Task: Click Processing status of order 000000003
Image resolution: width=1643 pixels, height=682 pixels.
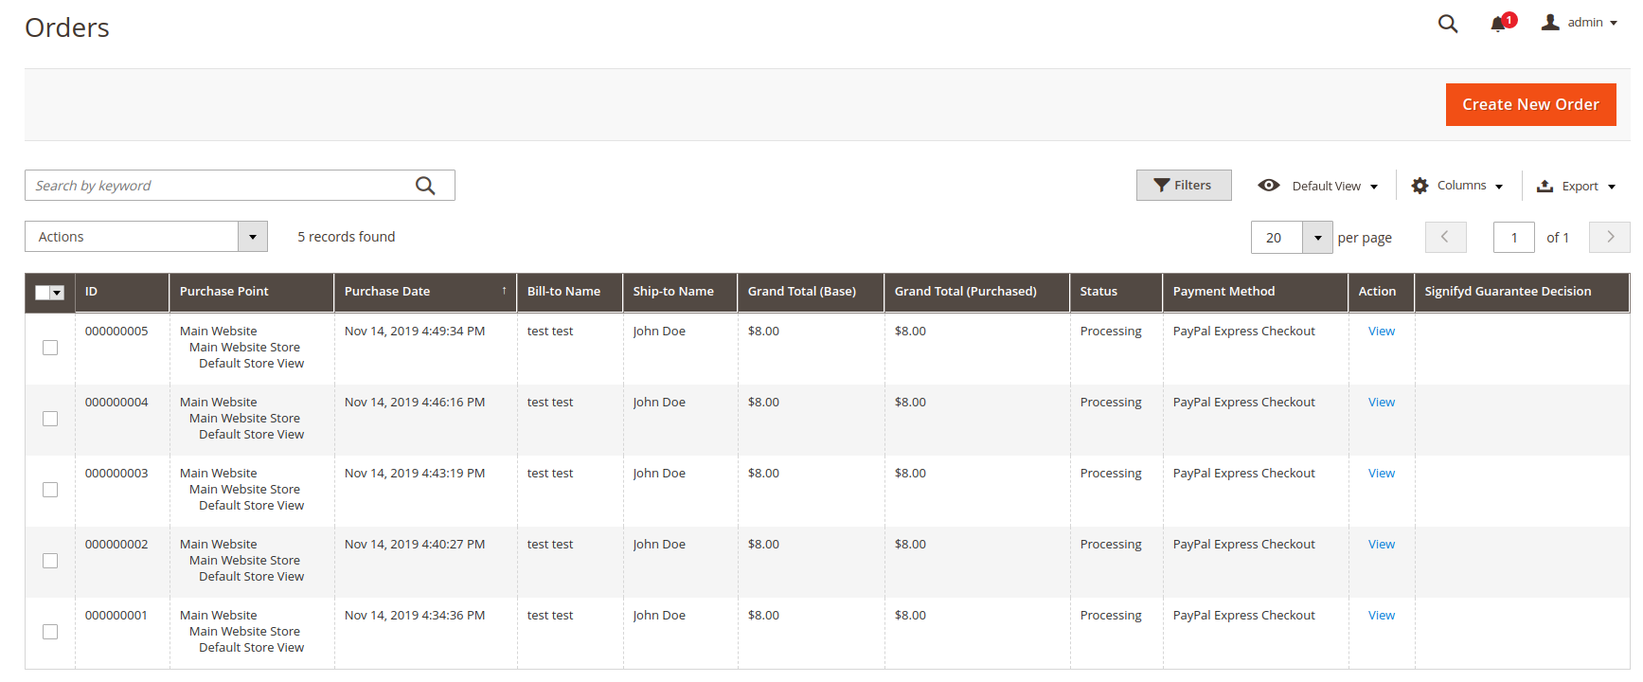Action: (x=1111, y=474)
